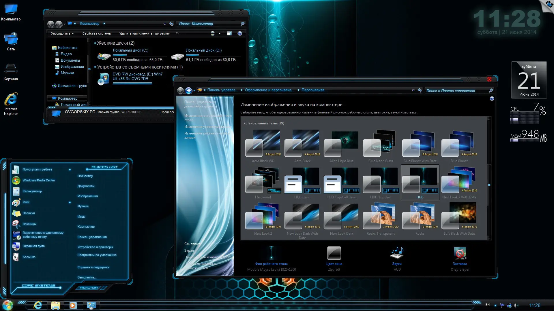Open the Упорядочить dropdown menu

click(x=61, y=33)
